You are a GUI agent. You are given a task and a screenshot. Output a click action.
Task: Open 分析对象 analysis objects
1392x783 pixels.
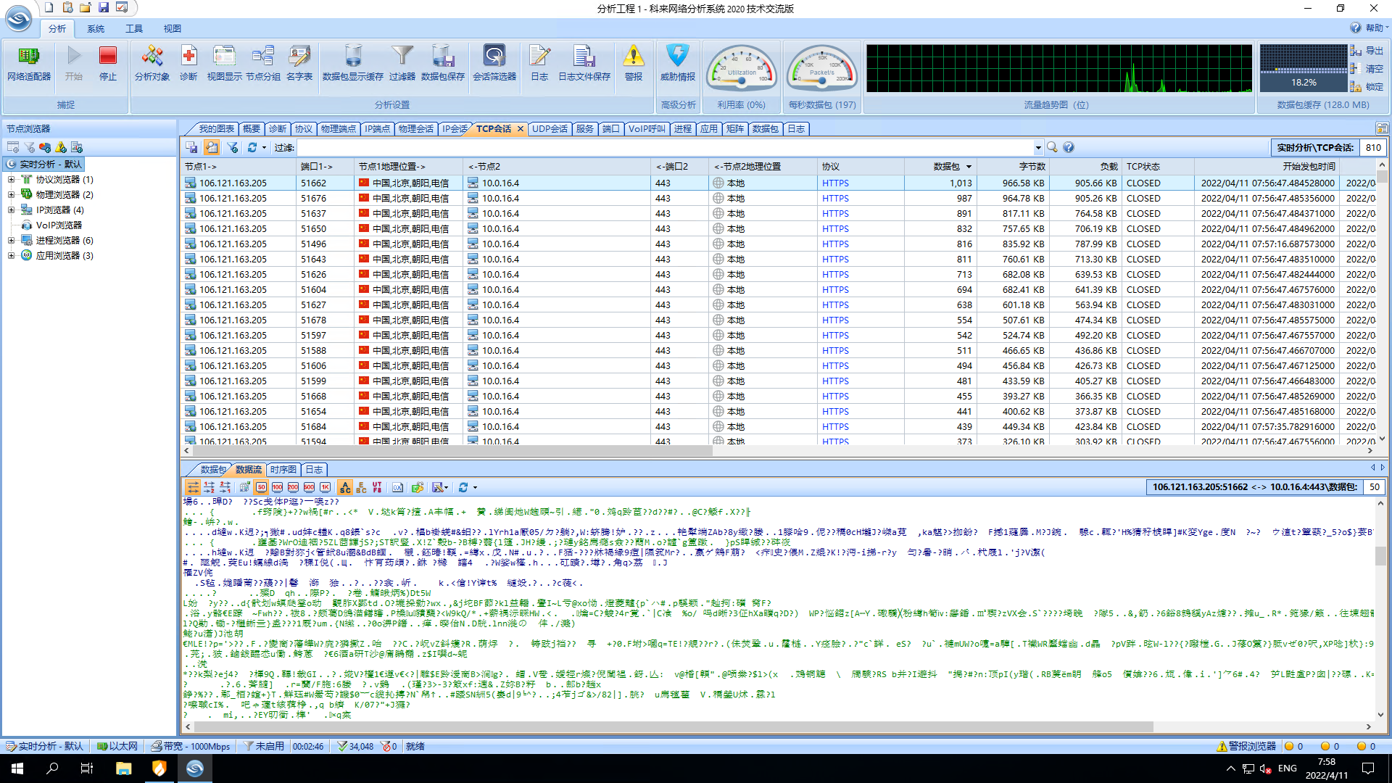tap(152, 64)
